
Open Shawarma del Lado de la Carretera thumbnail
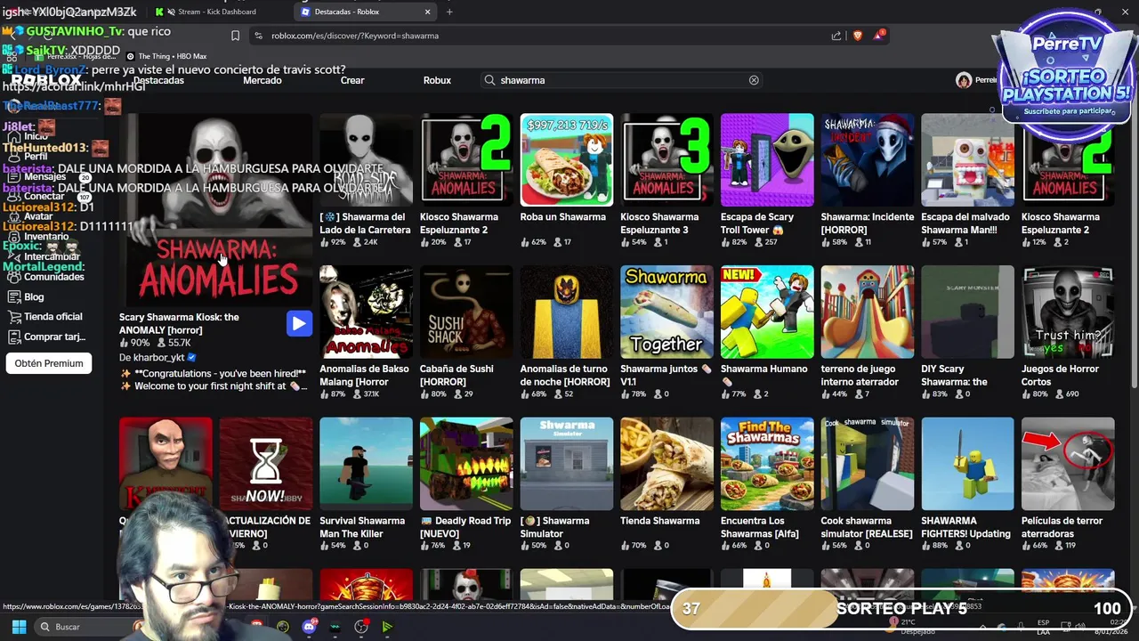(x=366, y=159)
